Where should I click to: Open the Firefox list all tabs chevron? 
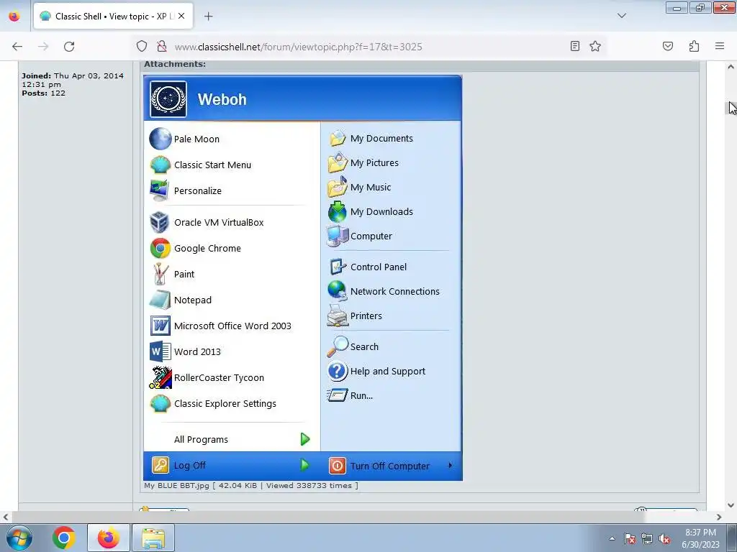[622, 16]
